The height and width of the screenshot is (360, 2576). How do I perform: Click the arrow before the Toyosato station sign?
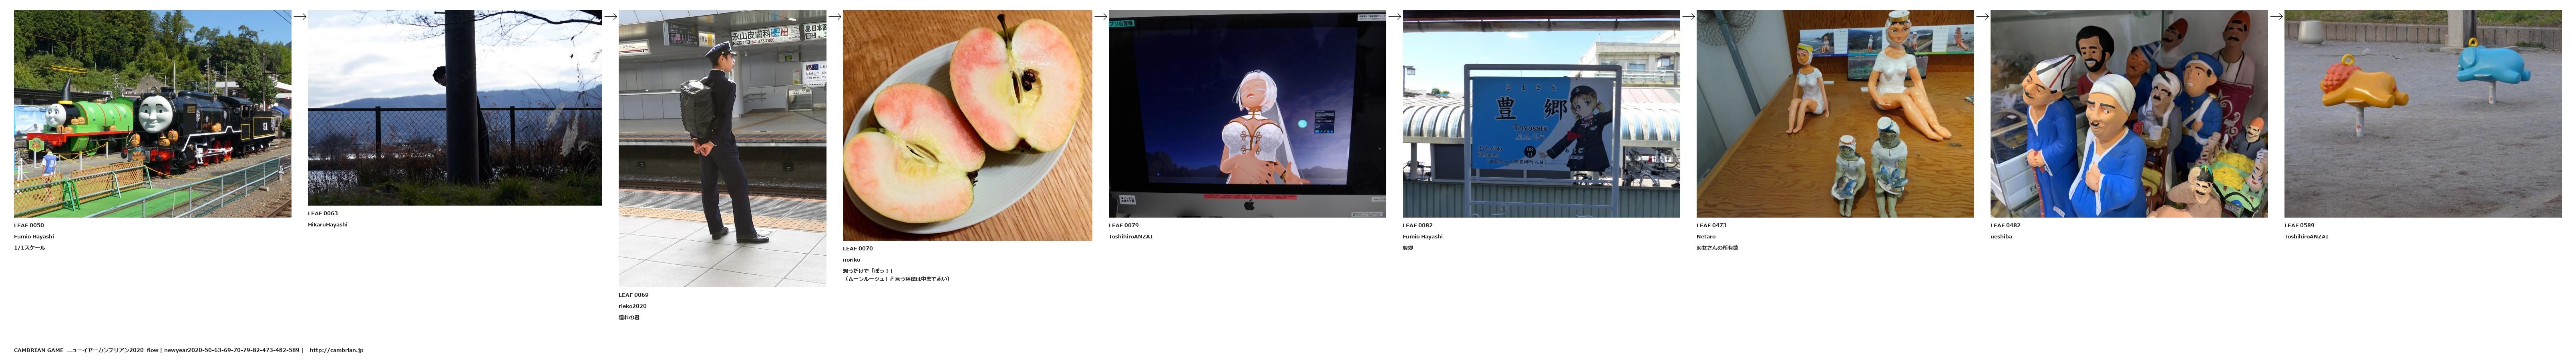coord(1394,17)
